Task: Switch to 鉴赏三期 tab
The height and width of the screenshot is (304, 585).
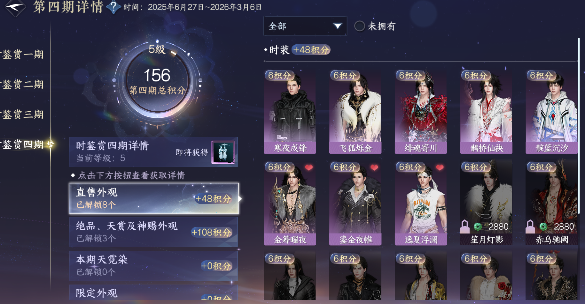Action: pyautogui.click(x=23, y=114)
